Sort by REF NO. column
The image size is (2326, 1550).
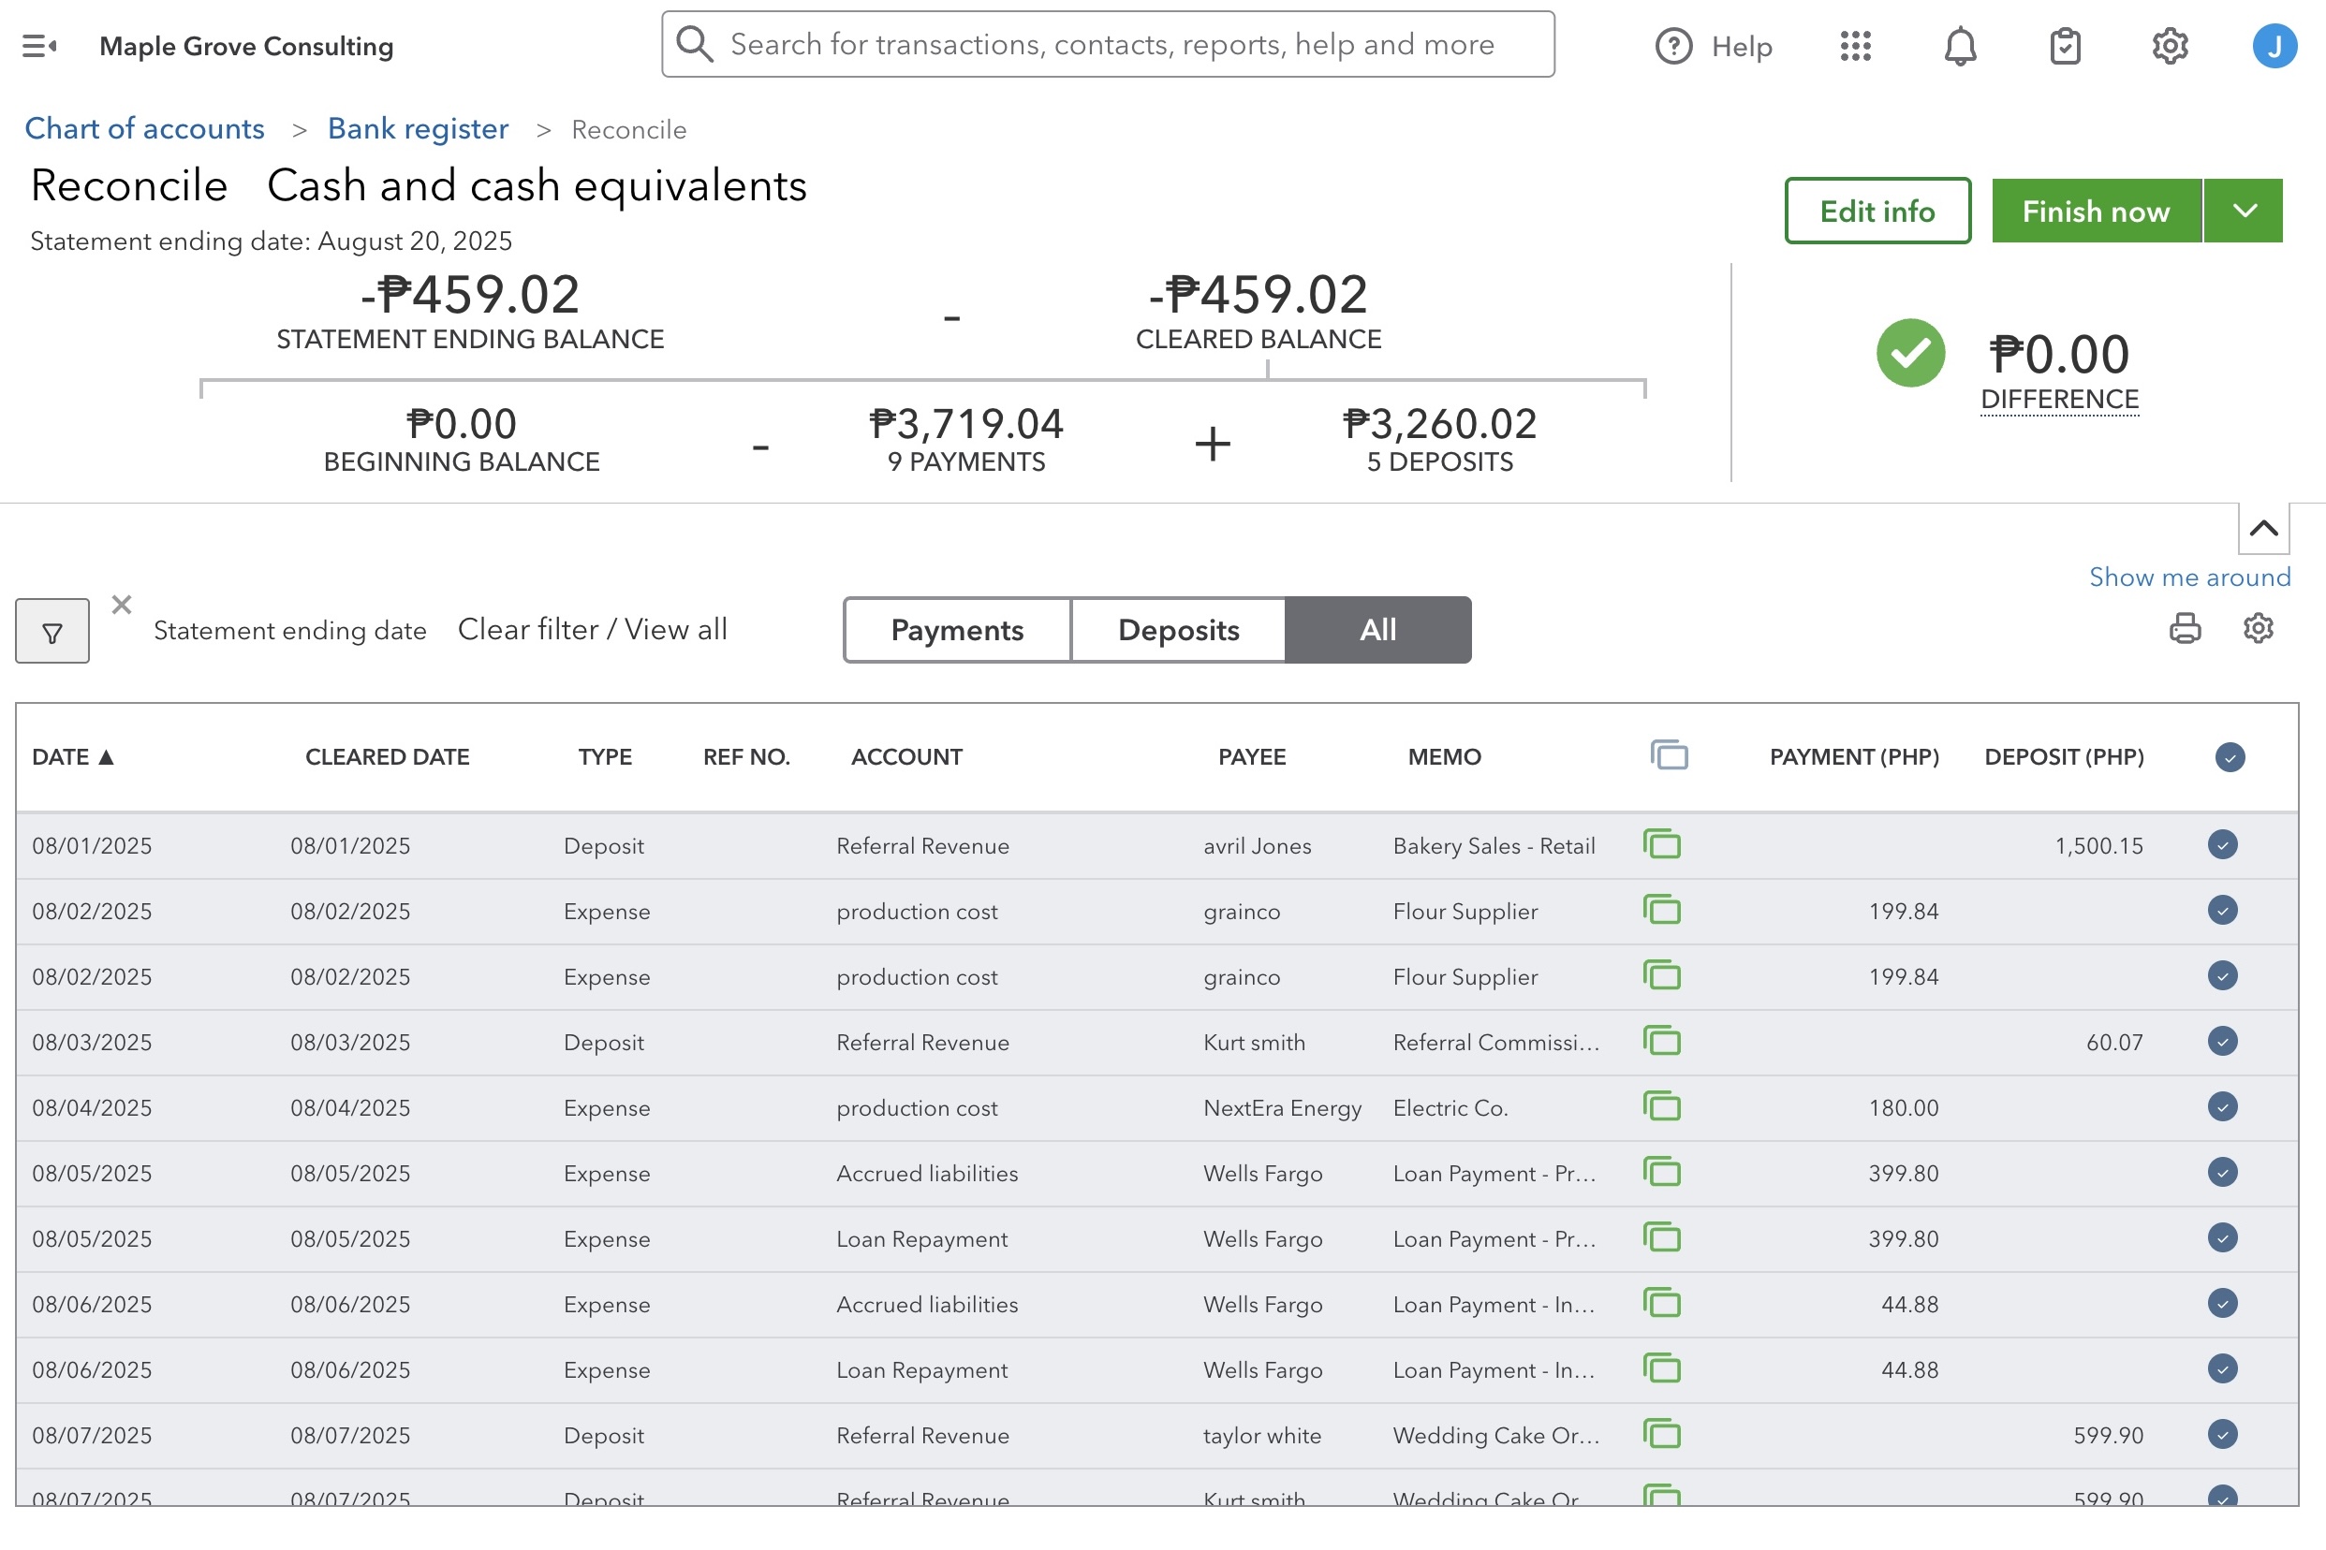[746, 757]
